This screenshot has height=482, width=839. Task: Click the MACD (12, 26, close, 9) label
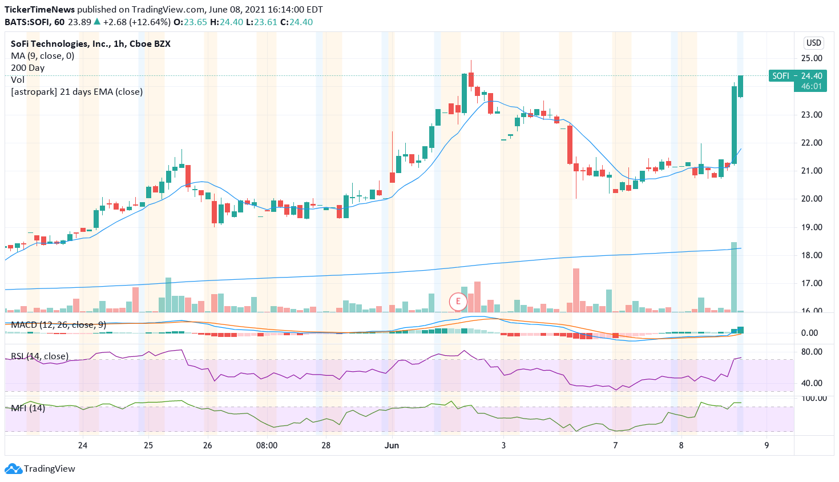click(59, 325)
